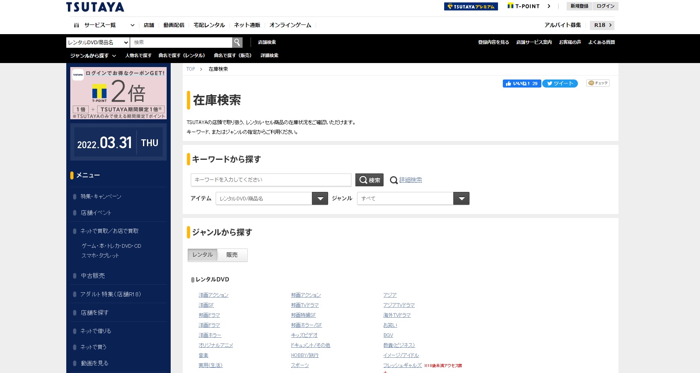This screenshot has height=373, width=700.
Task: Open the サービス一覧 grid icon menu
Action: click(76, 25)
